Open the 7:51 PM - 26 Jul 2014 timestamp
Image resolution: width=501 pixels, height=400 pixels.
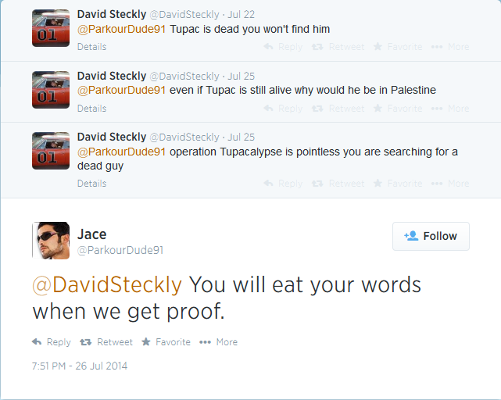pos(80,366)
